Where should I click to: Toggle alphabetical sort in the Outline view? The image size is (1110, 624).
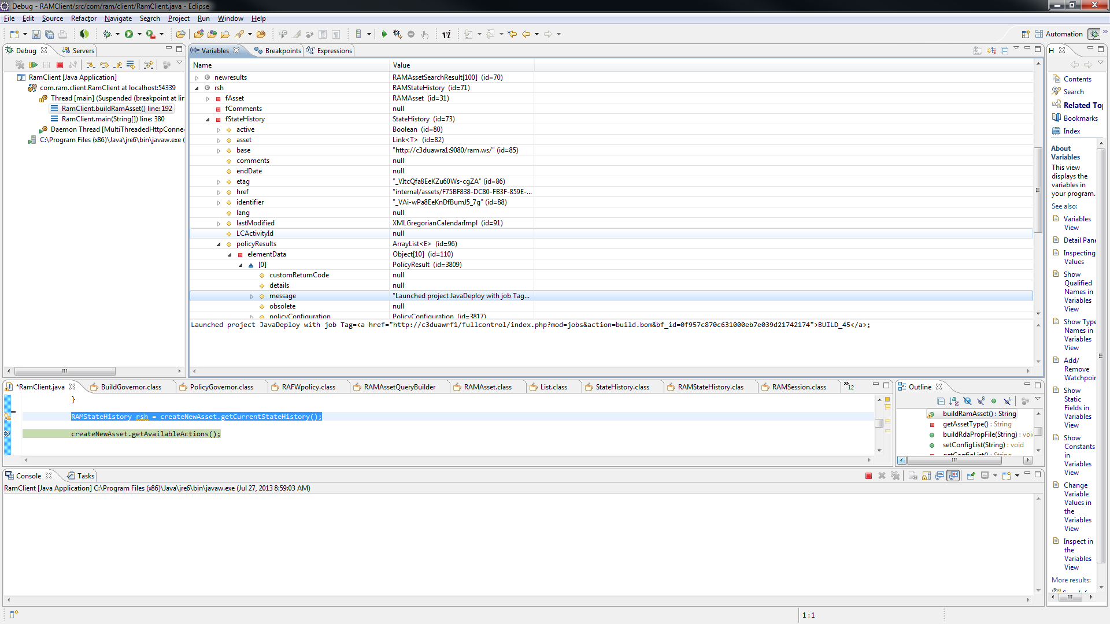954,402
